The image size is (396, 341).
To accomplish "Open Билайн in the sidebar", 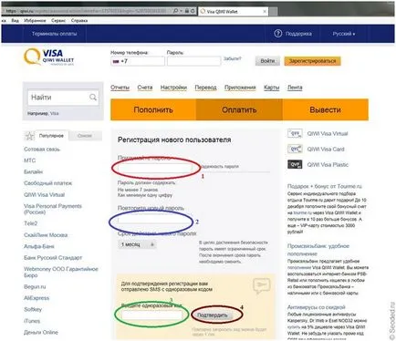I will point(34,172).
